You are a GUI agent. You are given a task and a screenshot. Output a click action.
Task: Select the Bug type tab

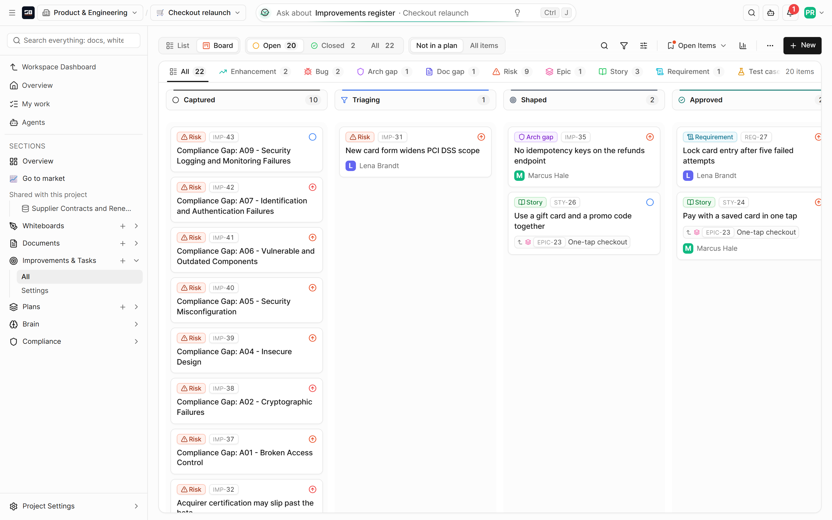coord(323,72)
